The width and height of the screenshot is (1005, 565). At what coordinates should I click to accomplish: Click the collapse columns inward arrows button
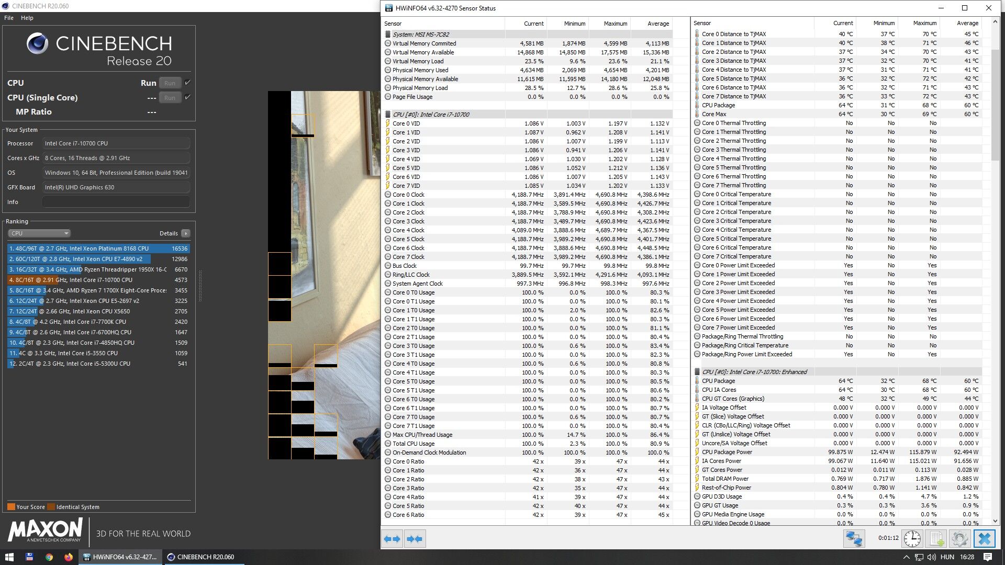coord(415,538)
